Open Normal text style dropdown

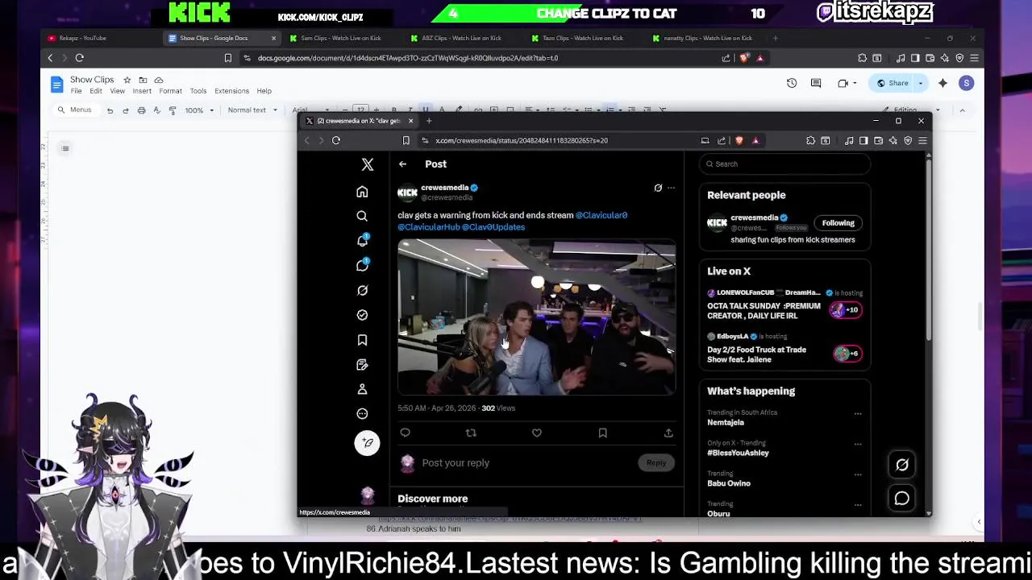tap(252, 110)
